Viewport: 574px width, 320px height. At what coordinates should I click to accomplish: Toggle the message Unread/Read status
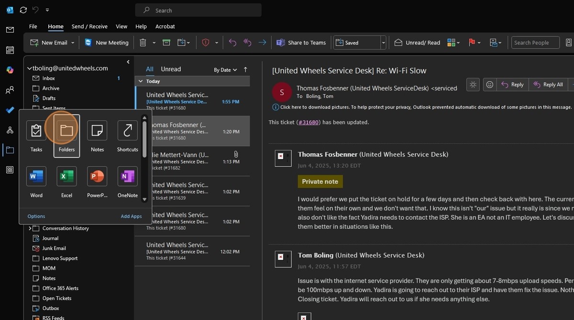tap(417, 43)
